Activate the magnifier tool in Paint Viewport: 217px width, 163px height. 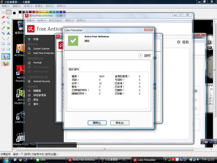coord(8,22)
